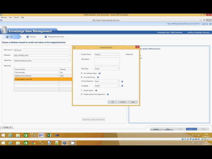Viewport: 212px width, 159px height.
Task: Open the Language dropdown set to English
Action: pos(107,86)
